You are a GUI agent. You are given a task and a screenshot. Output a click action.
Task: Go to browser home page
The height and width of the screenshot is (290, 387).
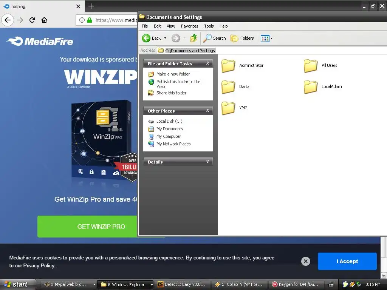[x=44, y=20]
